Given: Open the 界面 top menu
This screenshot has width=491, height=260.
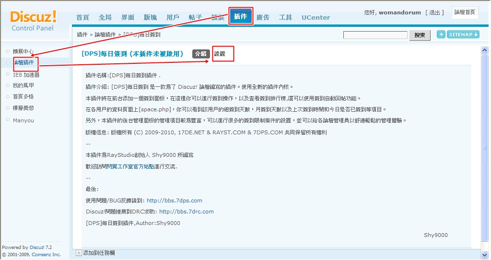Looking at the screenshot, I should [128, 18].
